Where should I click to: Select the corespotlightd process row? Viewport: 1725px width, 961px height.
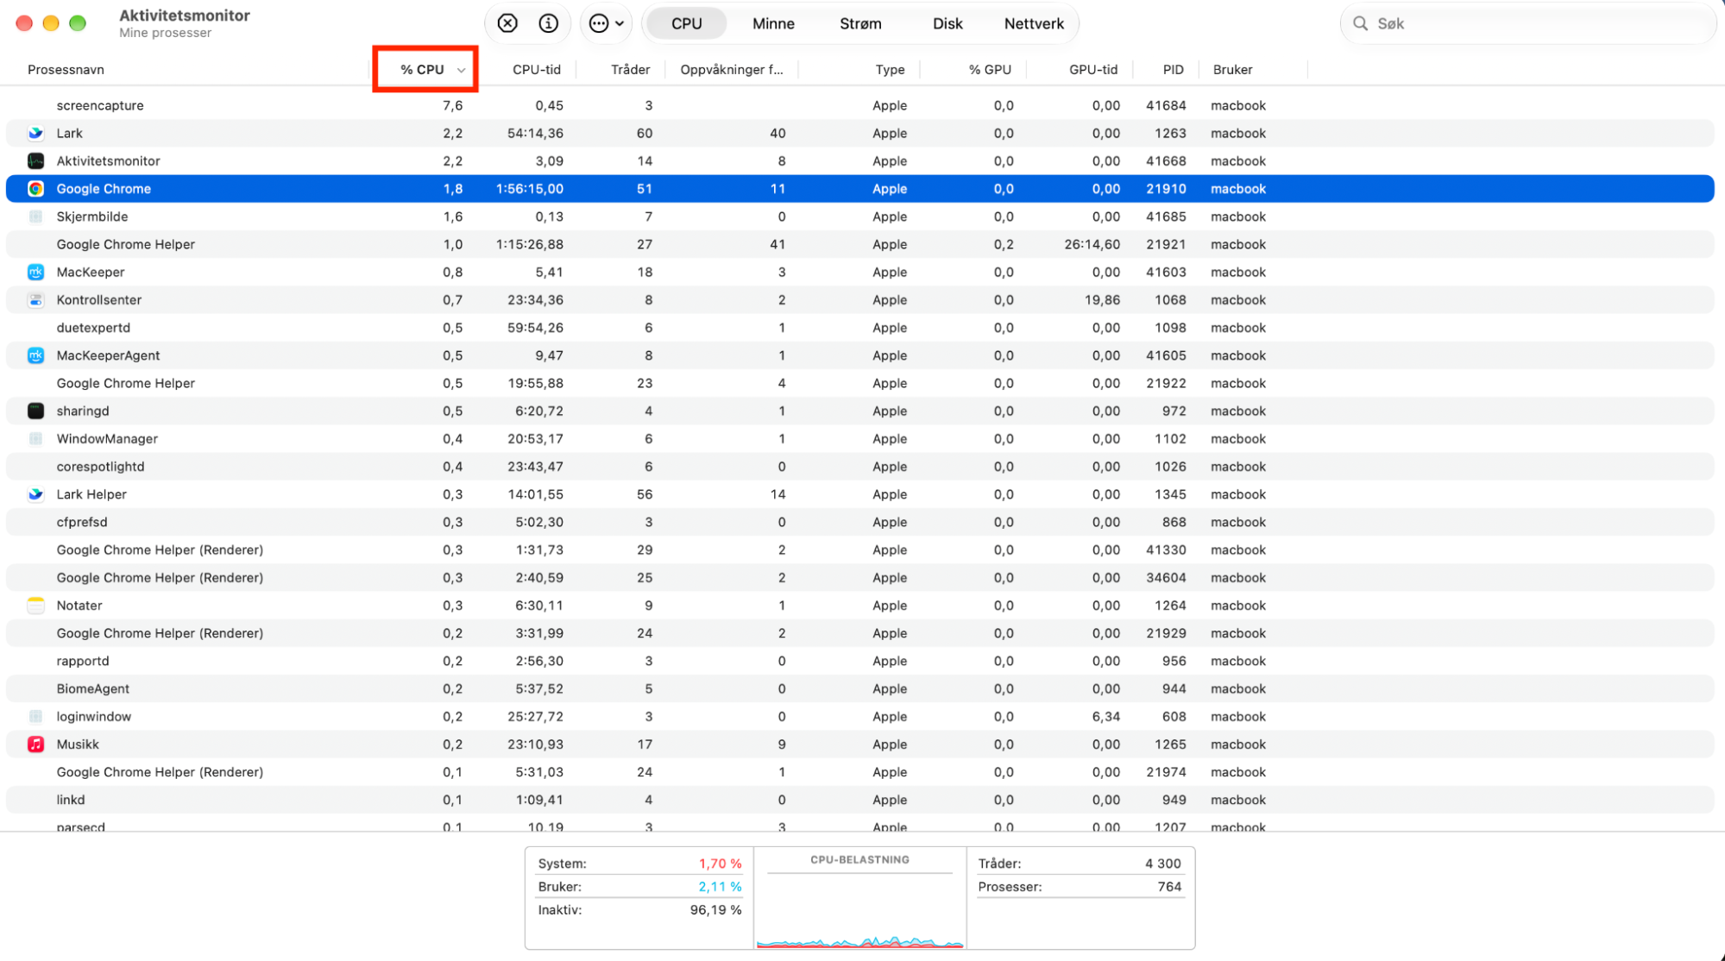[x=859, y=467]
